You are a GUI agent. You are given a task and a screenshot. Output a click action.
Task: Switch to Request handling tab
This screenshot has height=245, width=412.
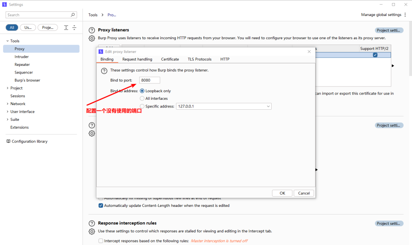(x=137, y=59)
